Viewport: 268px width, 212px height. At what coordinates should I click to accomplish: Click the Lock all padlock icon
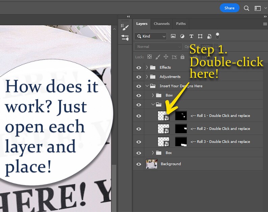[182, 57]
